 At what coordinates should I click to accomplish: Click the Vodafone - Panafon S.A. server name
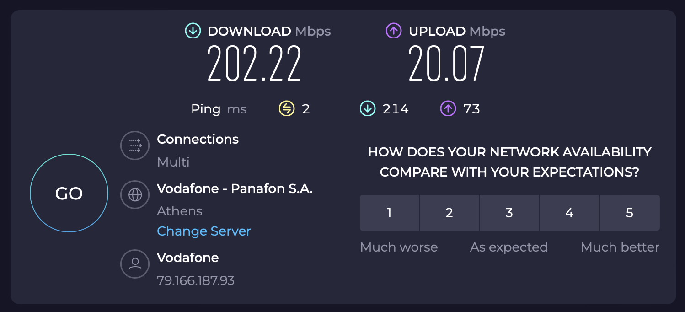[235, 188]
